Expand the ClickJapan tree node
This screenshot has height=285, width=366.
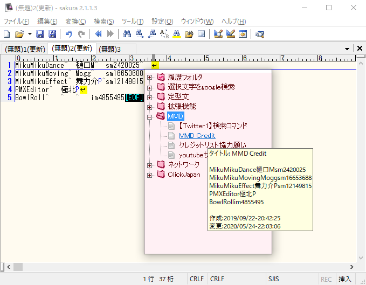pyautogui.click(x=149, y=175)
